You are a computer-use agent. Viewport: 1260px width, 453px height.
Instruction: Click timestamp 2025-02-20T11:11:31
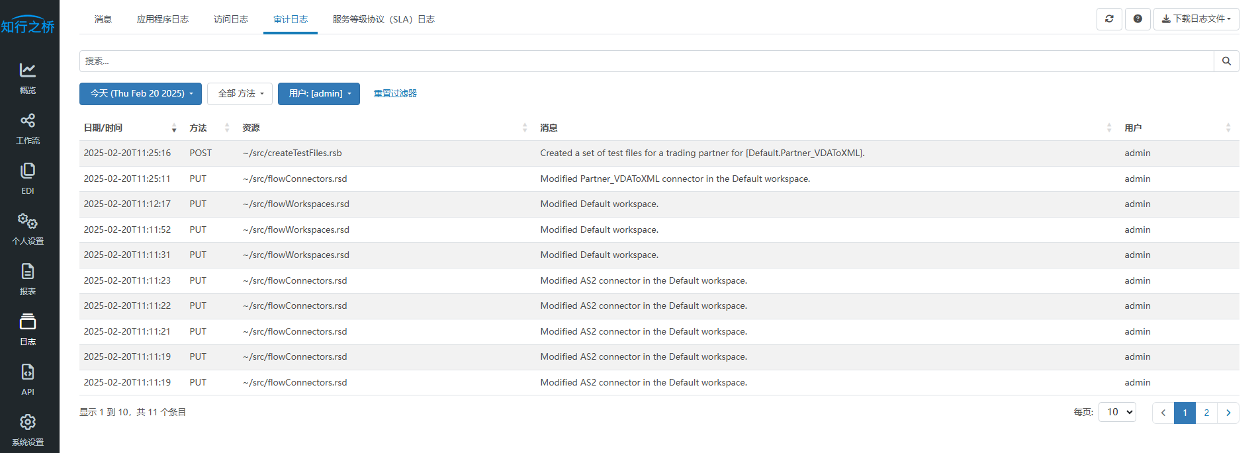pos(127,255)
